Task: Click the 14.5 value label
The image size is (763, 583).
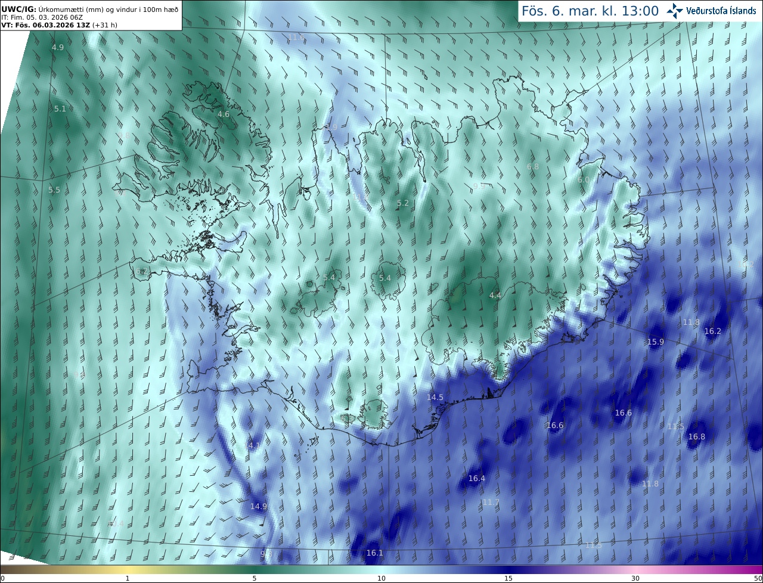Action: pyautogui.click(x=435, y=398)
